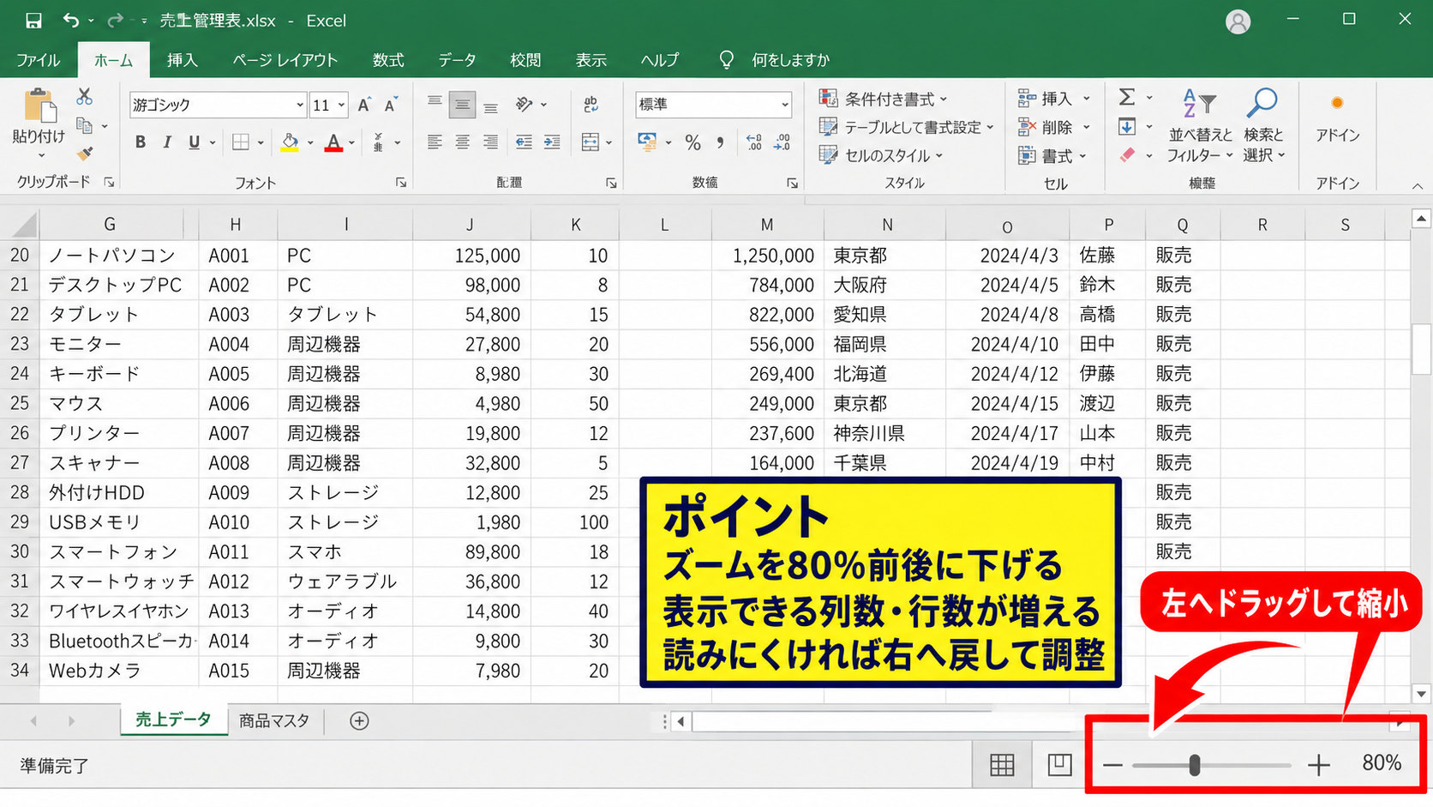Switch to Page Layout view in status bar
Viewport: 1433px width, 807px height.
tap(1059, 764)
